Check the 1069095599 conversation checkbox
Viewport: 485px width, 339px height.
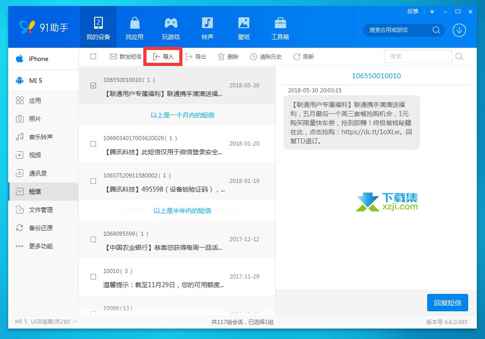coord(93,239)
